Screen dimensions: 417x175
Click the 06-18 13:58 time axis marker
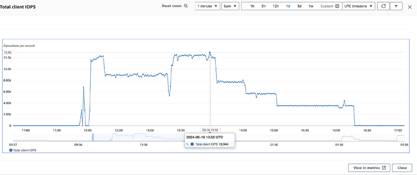point(210,130)
